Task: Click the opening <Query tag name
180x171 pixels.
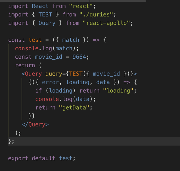Action: 33,74
